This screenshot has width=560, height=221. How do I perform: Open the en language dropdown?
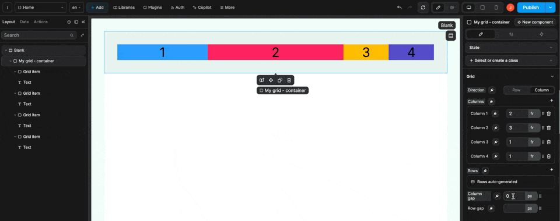pos(76,8)
